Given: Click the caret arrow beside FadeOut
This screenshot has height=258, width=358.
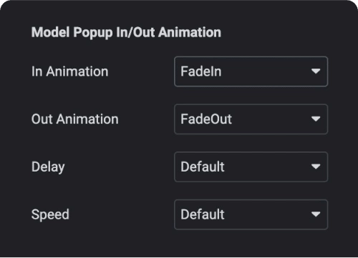Looking at the screenshot, I should (316, 119).
